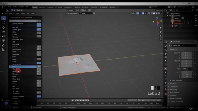Open the Scene properties tab
The image size is (198, 111).
(166, 61)
